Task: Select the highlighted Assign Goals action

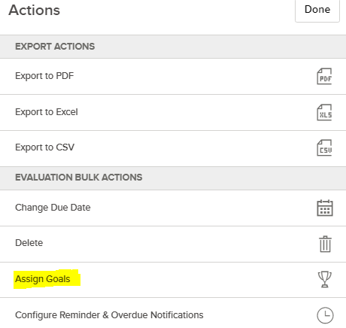Action: pos(43,279)
